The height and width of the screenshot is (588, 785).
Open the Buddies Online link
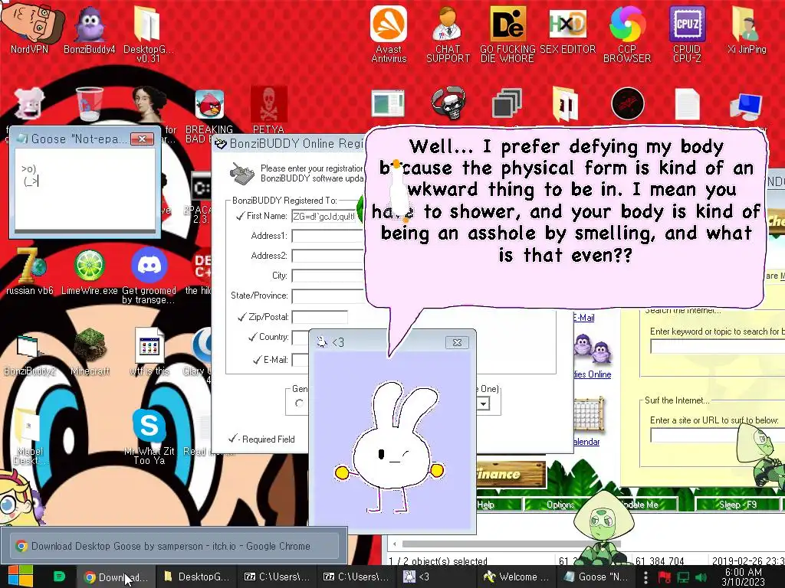[x=593, y=374]
